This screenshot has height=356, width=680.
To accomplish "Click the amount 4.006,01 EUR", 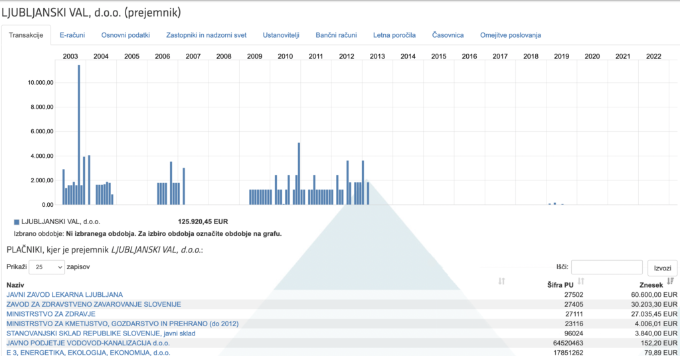I will (x=656, y=324).
